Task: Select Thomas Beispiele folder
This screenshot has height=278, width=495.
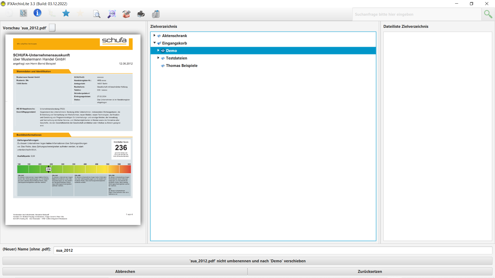Action: [181, 66]
